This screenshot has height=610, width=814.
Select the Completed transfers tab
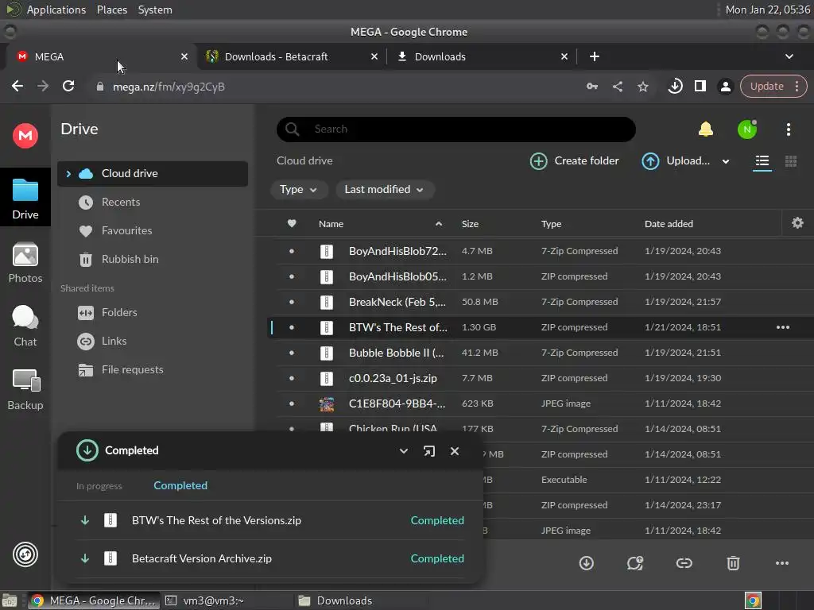point(180,485)
